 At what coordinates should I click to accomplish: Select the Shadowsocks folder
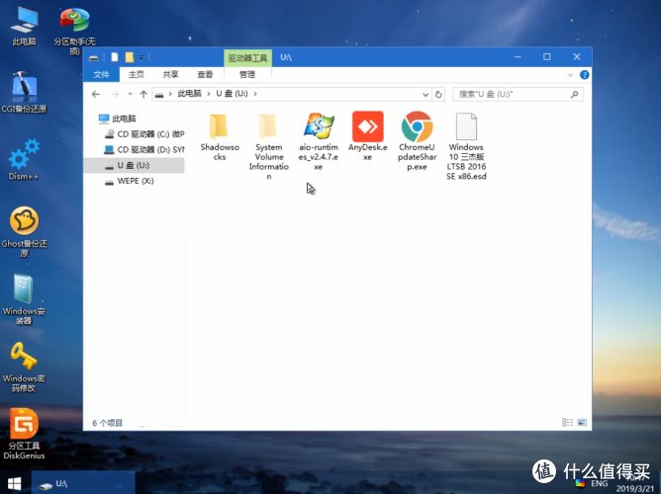[219, 126]
